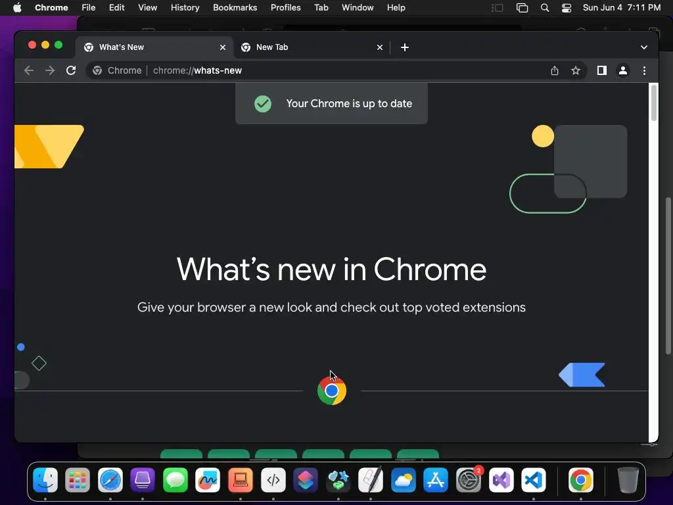Open the Chrome app menu
Image resolution: width=673 pixels, height=505 pixels.
tap(51, 8)
